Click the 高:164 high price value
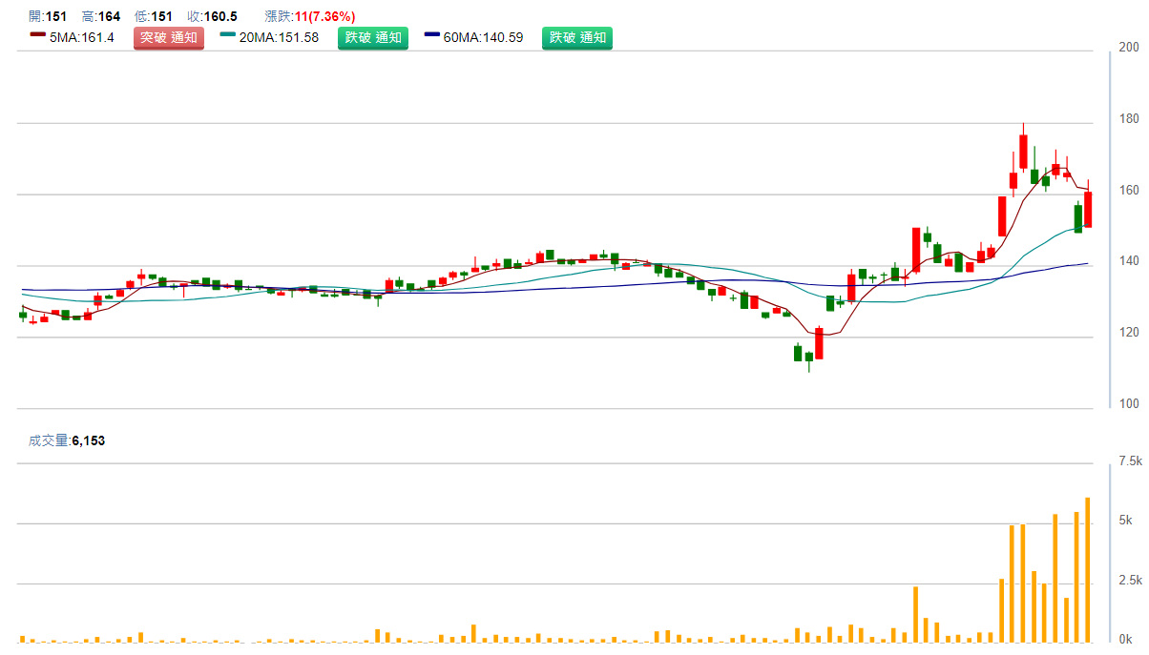Viewport: 1149px width, 655px height. click(x=101, y=16)
